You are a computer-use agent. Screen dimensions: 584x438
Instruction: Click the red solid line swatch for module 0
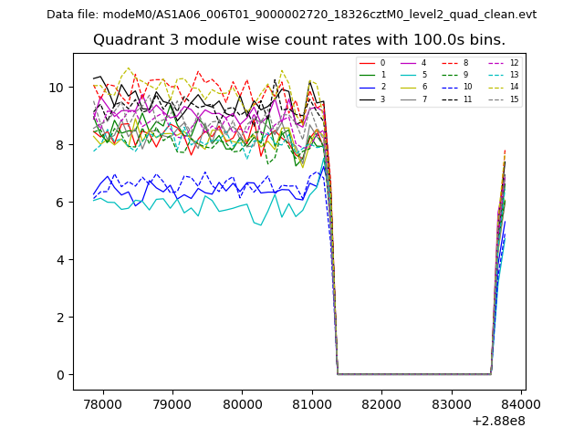click(x=368, y=63)
